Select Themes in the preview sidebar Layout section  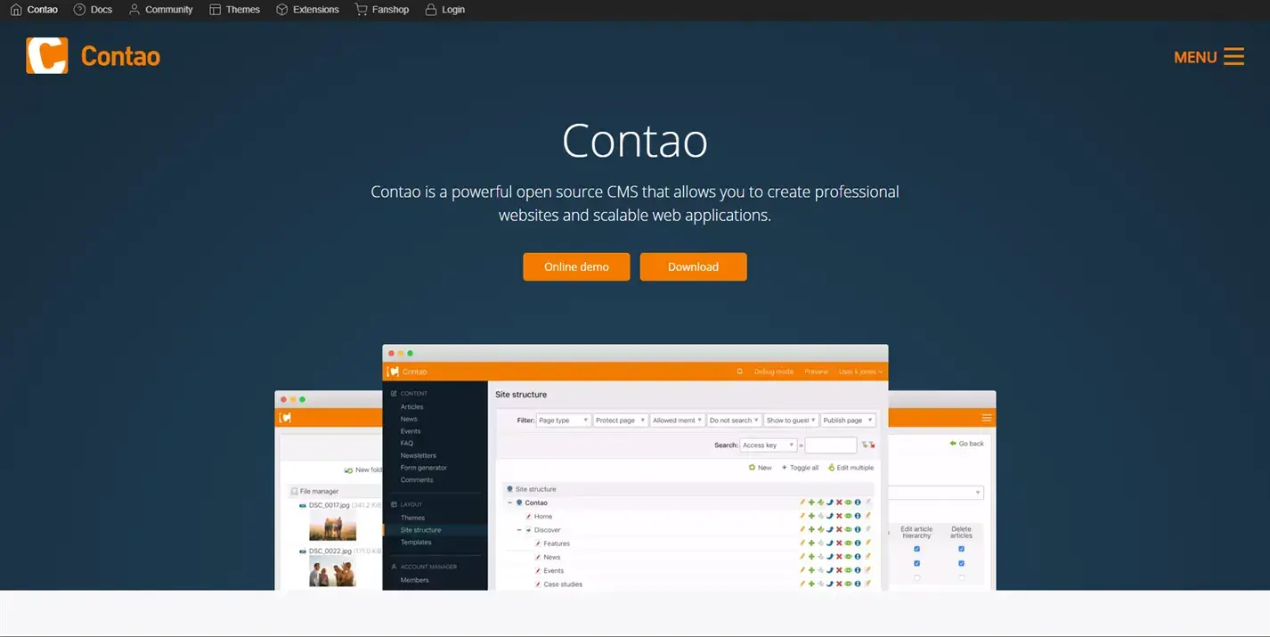click(412, 518)
